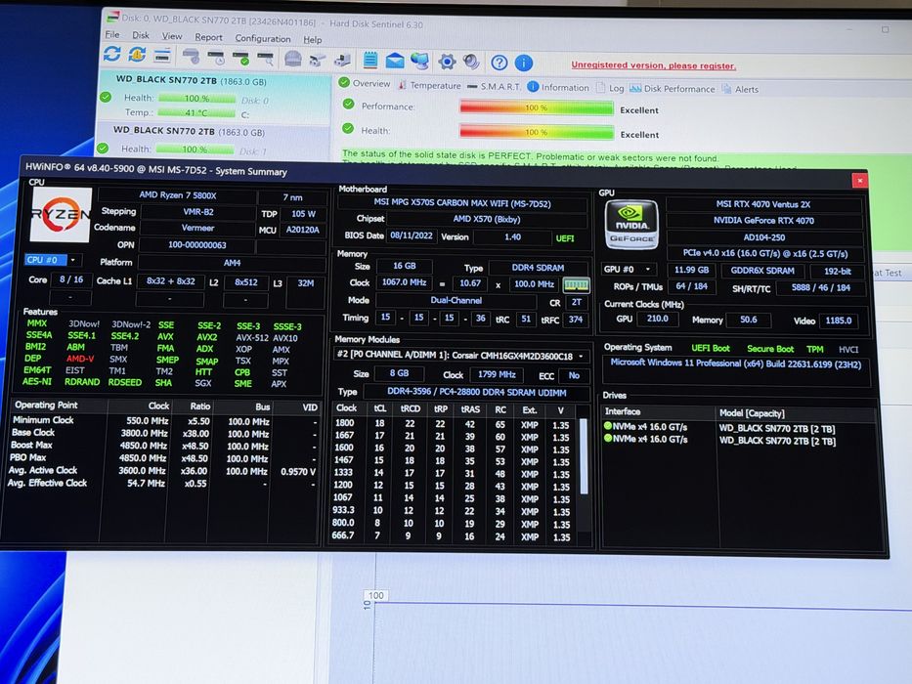Click the NVIDIA GeForce logo in HWiNFO
This screenshot has height=684, width=912.
click(x=631, y=225)
